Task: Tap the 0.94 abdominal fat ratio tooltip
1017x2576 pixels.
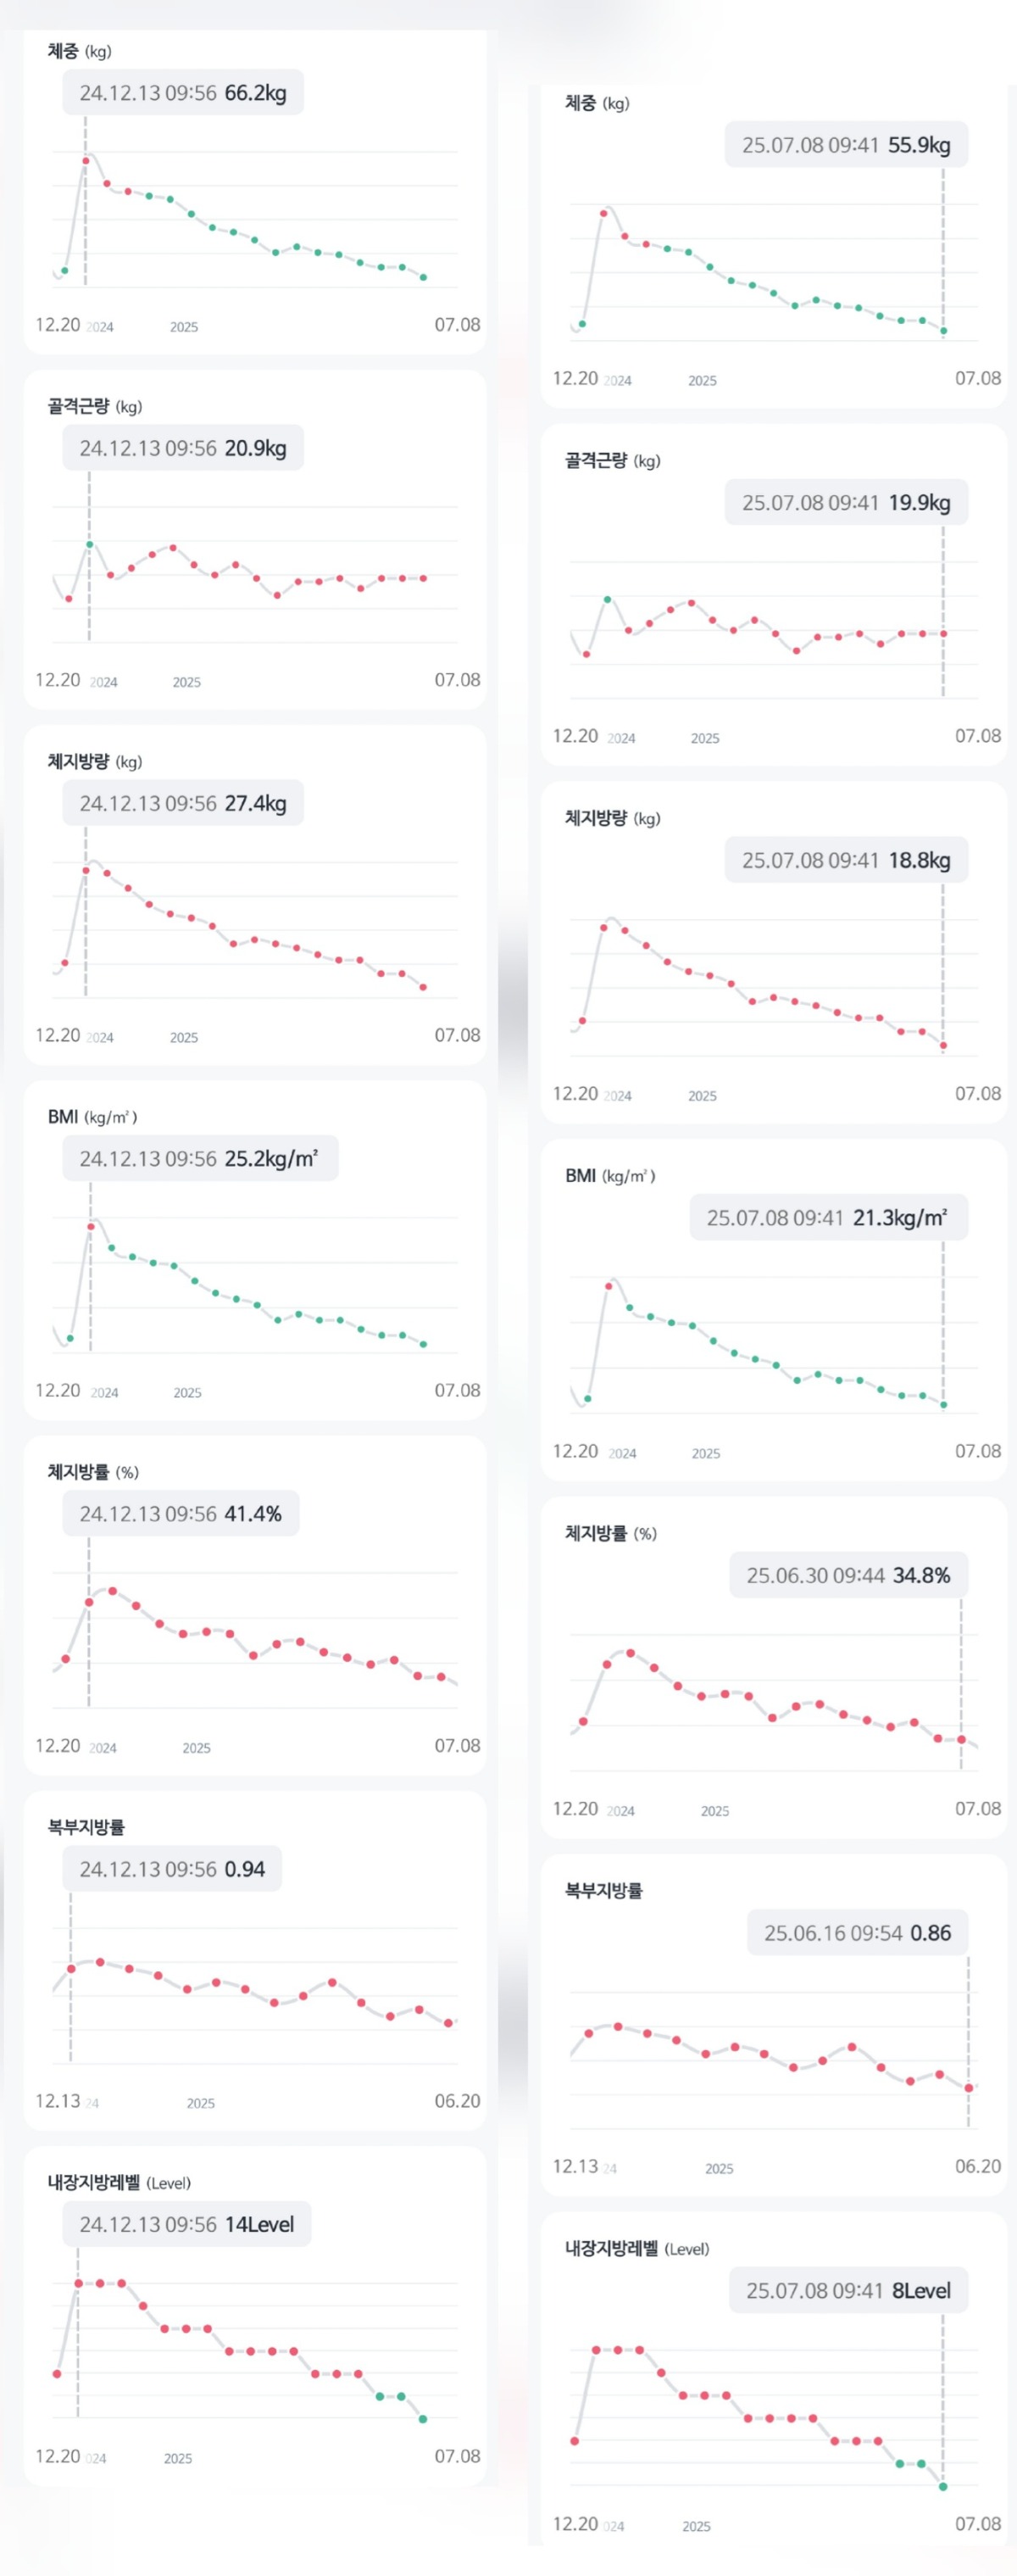Action: tap(172, 1868)
